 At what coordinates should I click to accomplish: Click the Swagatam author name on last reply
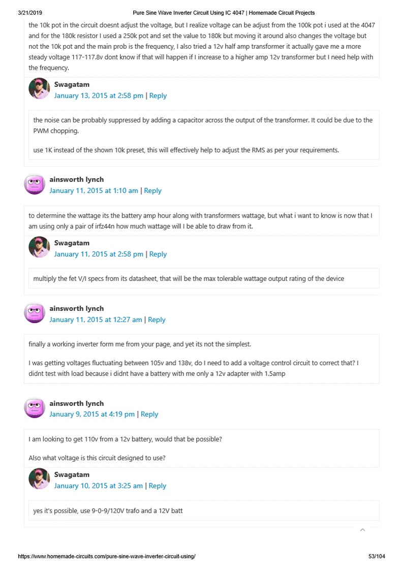coord(72,474)
